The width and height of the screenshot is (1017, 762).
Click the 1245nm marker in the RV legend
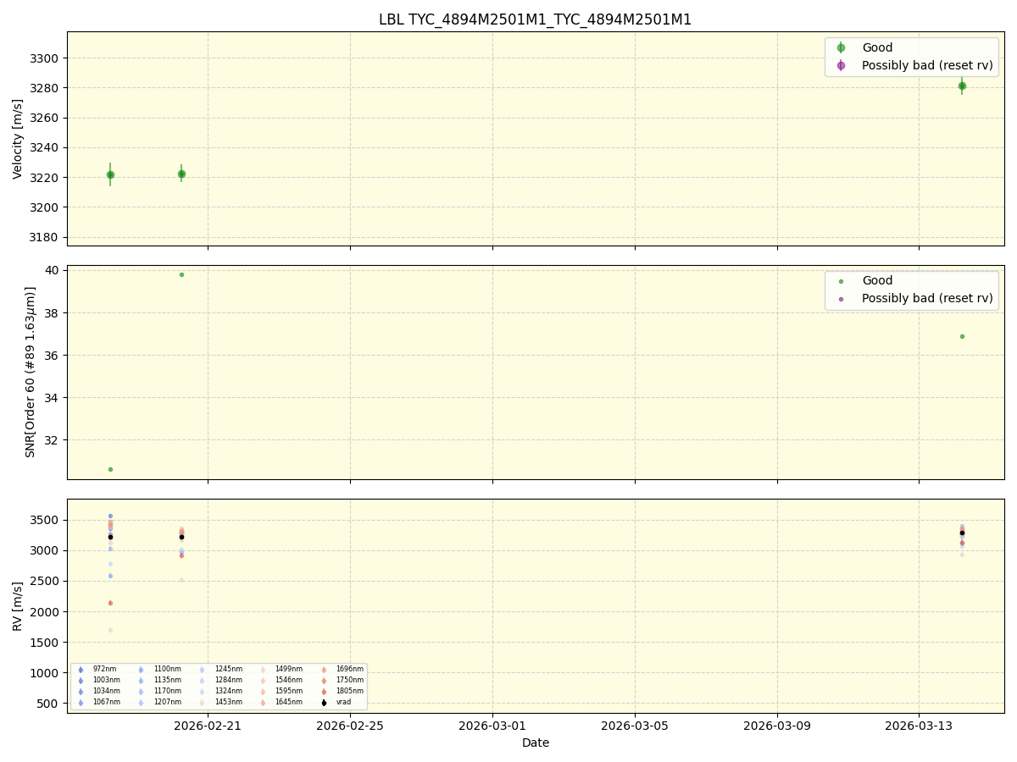(x=202, y=670)
